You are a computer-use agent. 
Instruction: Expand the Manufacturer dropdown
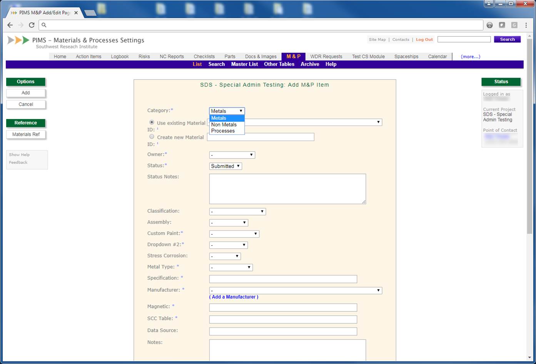[295, 291]
